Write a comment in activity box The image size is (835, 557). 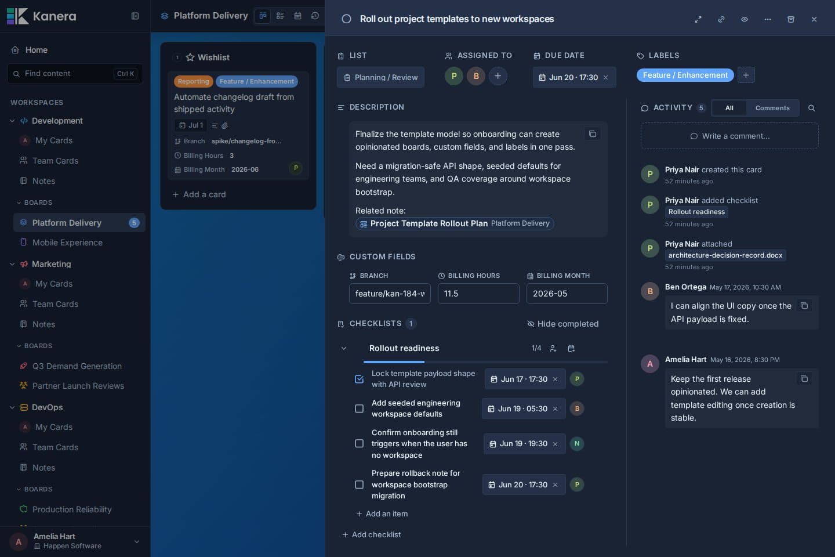pos(729,136)
